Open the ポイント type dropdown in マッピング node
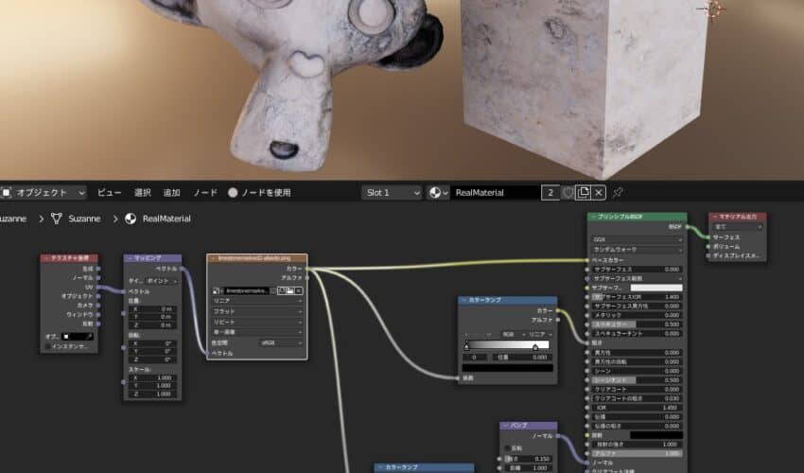This screenshot has width=804, height=473. coord(161,281)
